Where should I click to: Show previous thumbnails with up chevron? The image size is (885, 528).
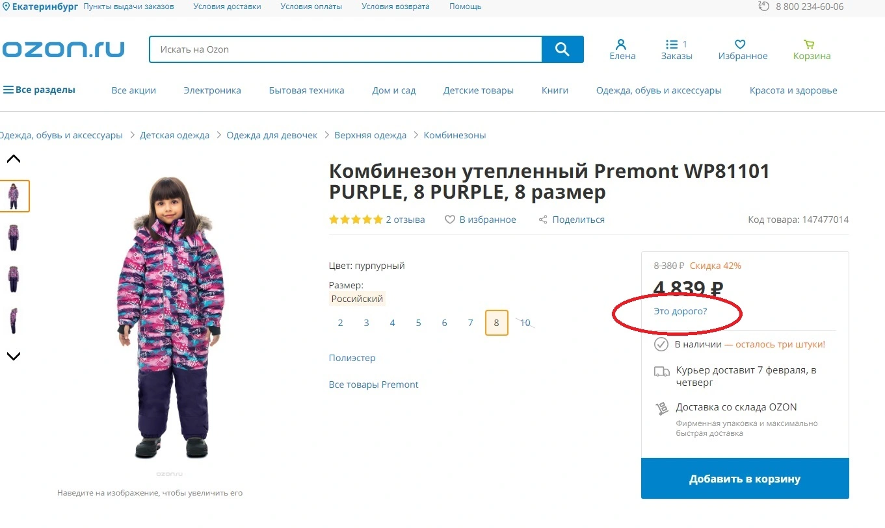14,159
